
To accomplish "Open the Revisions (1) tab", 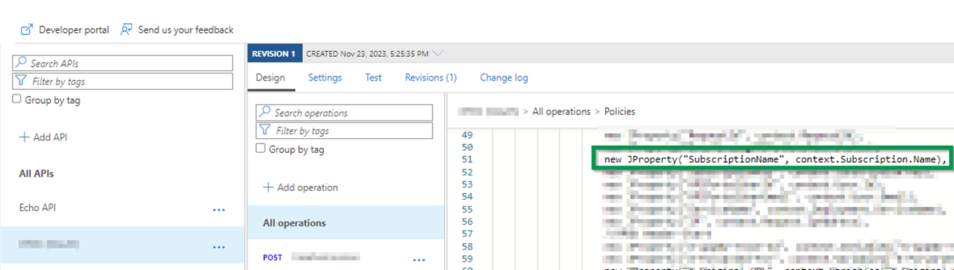I will coord(431,78).
